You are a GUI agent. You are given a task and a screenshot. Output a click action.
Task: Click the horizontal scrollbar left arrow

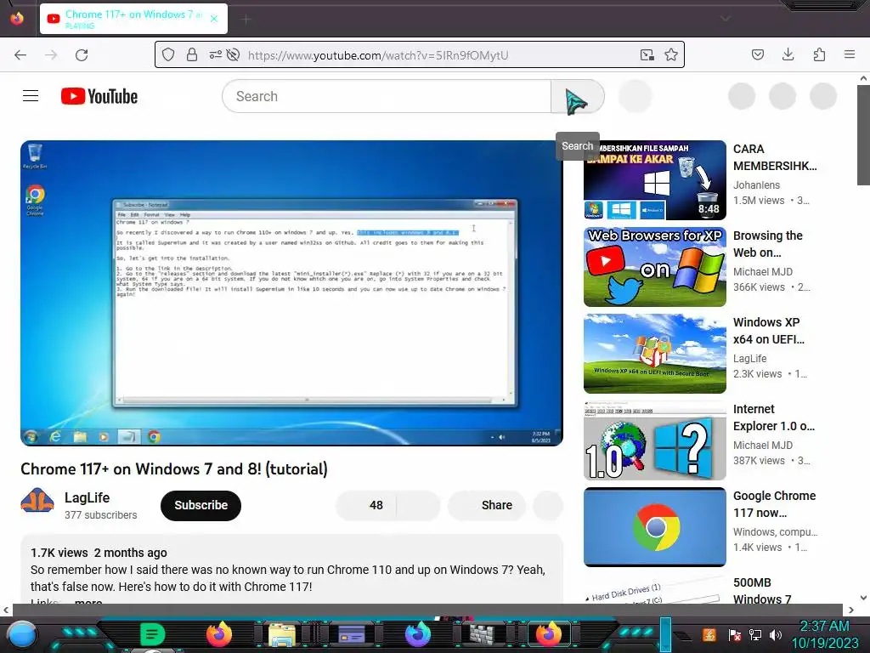tap(6, 610)
